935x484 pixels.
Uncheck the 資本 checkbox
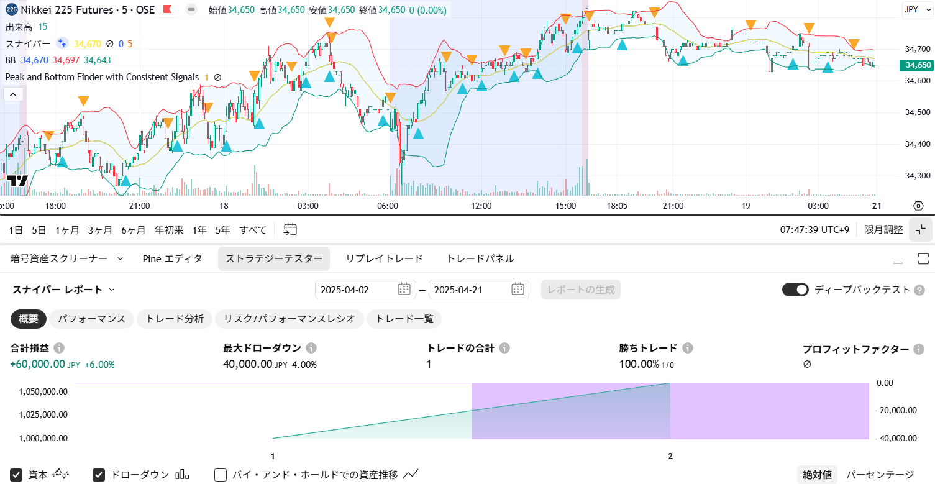(17, 475)
